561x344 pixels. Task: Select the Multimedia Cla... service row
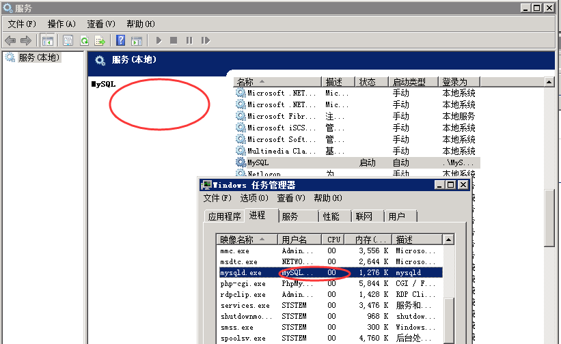pos(357,151)
